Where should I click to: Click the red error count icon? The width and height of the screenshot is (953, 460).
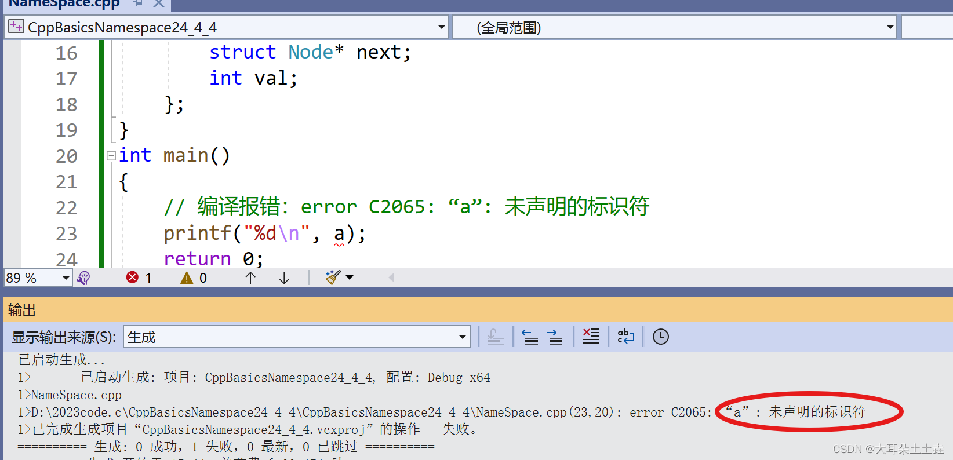tap(133, 278)
